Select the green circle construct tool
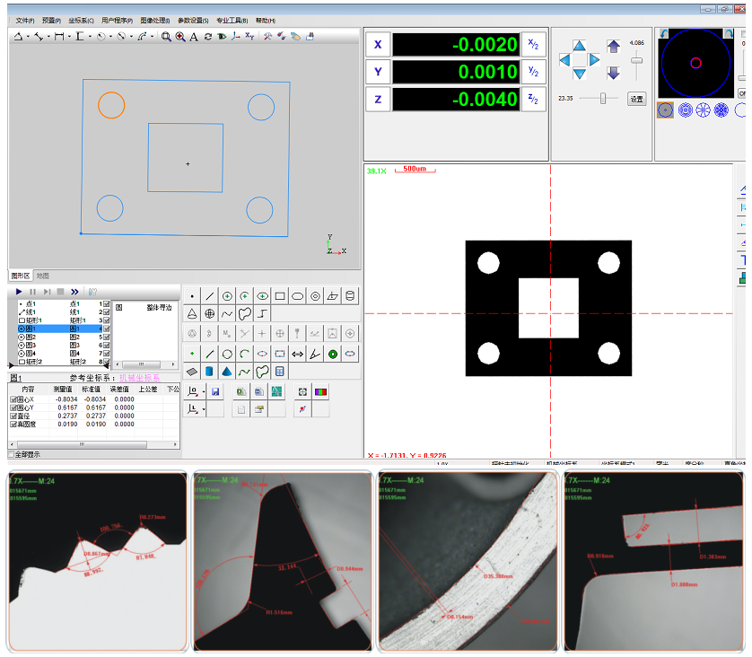752x657 pixels. coord(227,355)
